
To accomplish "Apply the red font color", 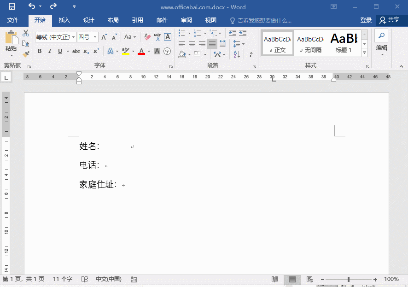I will pyautogui.click(x=141, y=51).
